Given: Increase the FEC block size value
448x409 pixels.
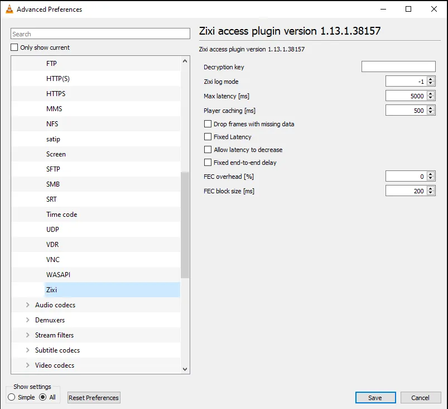Looking at the screenshot, I should (431, 189).
